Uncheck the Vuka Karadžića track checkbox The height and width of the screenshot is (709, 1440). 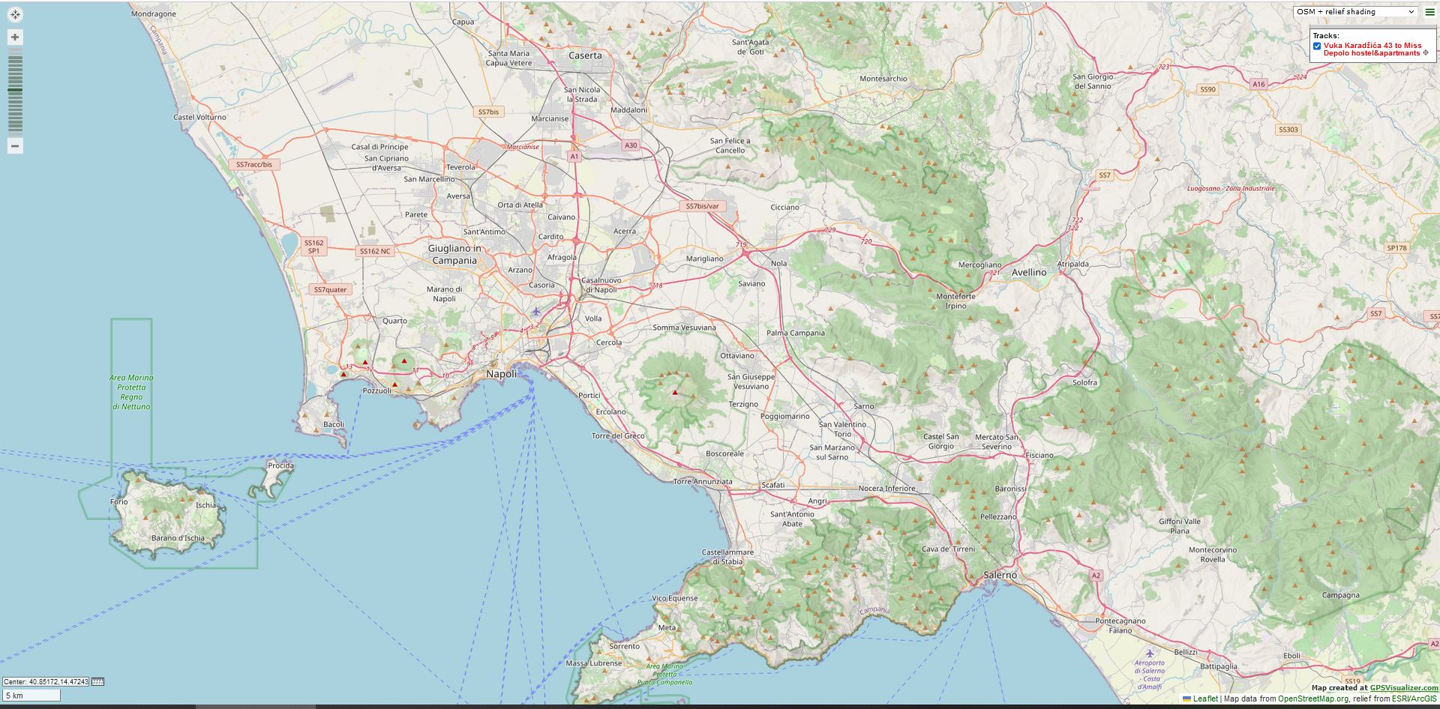(1317, 46)
